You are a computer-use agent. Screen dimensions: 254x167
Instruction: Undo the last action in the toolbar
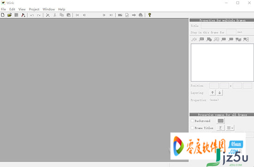[x=32, y=15]
